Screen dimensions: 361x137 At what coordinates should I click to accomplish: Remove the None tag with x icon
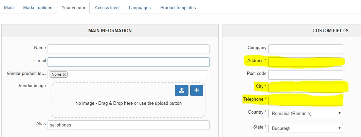click(x=65, y=75)
